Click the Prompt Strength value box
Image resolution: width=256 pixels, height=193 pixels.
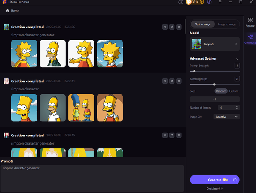point(237,66)
